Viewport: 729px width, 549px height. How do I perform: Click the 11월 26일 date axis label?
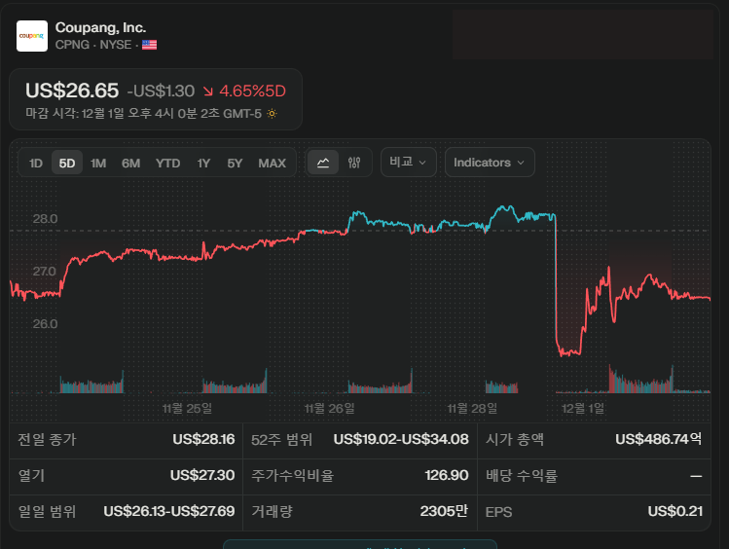[x=330, y=409]
